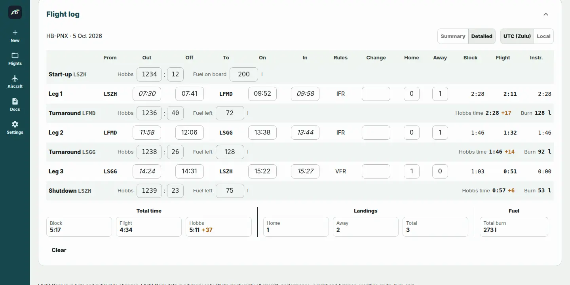This screenshot has height=285, width=570.
Task: Edit Start-up Hobbs hours field 1234
Action: coord(150,74)
